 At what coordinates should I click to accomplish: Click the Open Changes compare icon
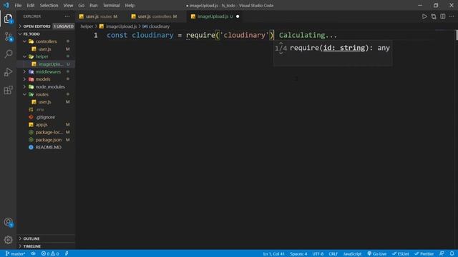click(434, 16)
